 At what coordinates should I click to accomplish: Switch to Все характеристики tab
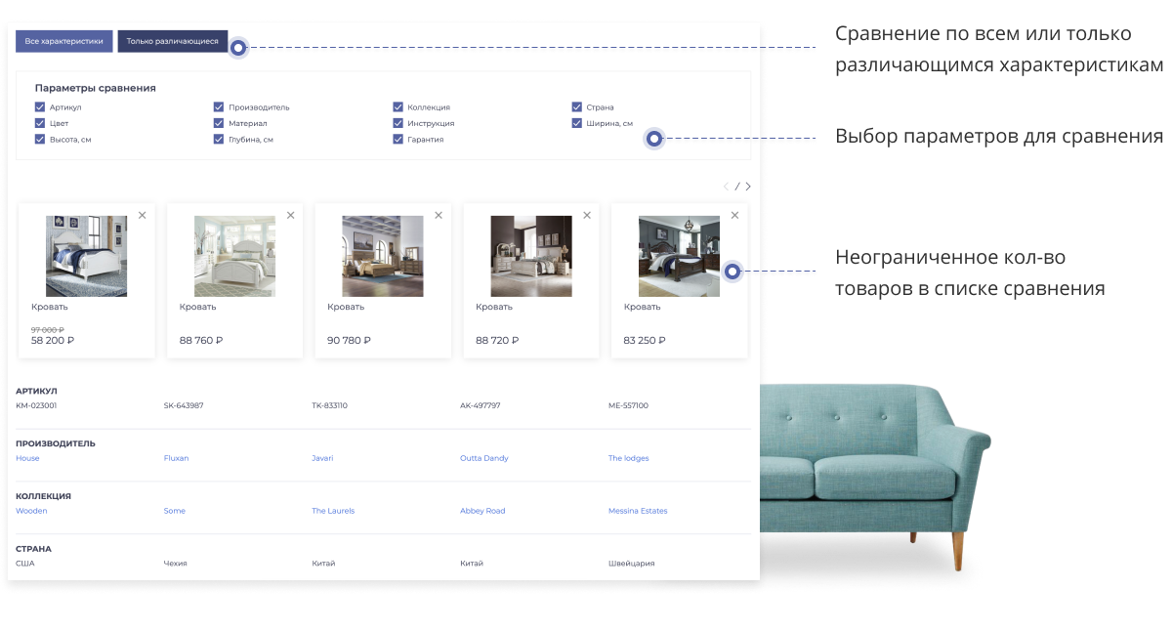[x=64, y=42]
